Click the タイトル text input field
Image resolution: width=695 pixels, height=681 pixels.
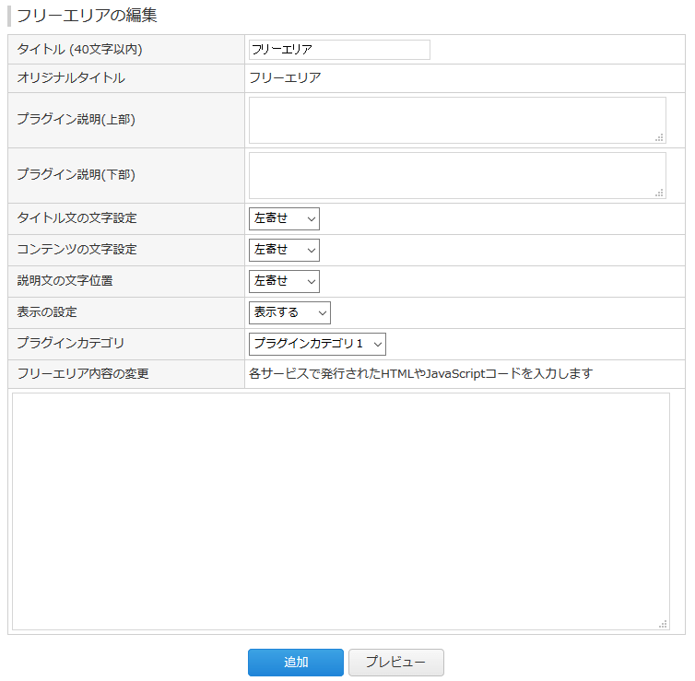(x=339, y=50)
